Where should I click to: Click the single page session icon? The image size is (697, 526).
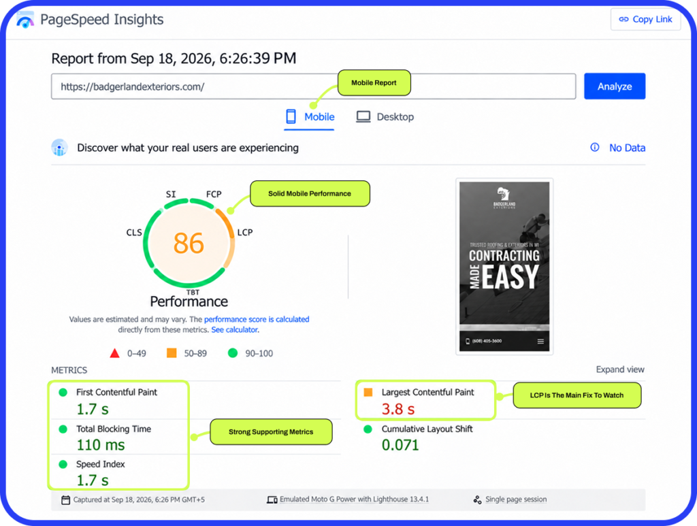477,499
